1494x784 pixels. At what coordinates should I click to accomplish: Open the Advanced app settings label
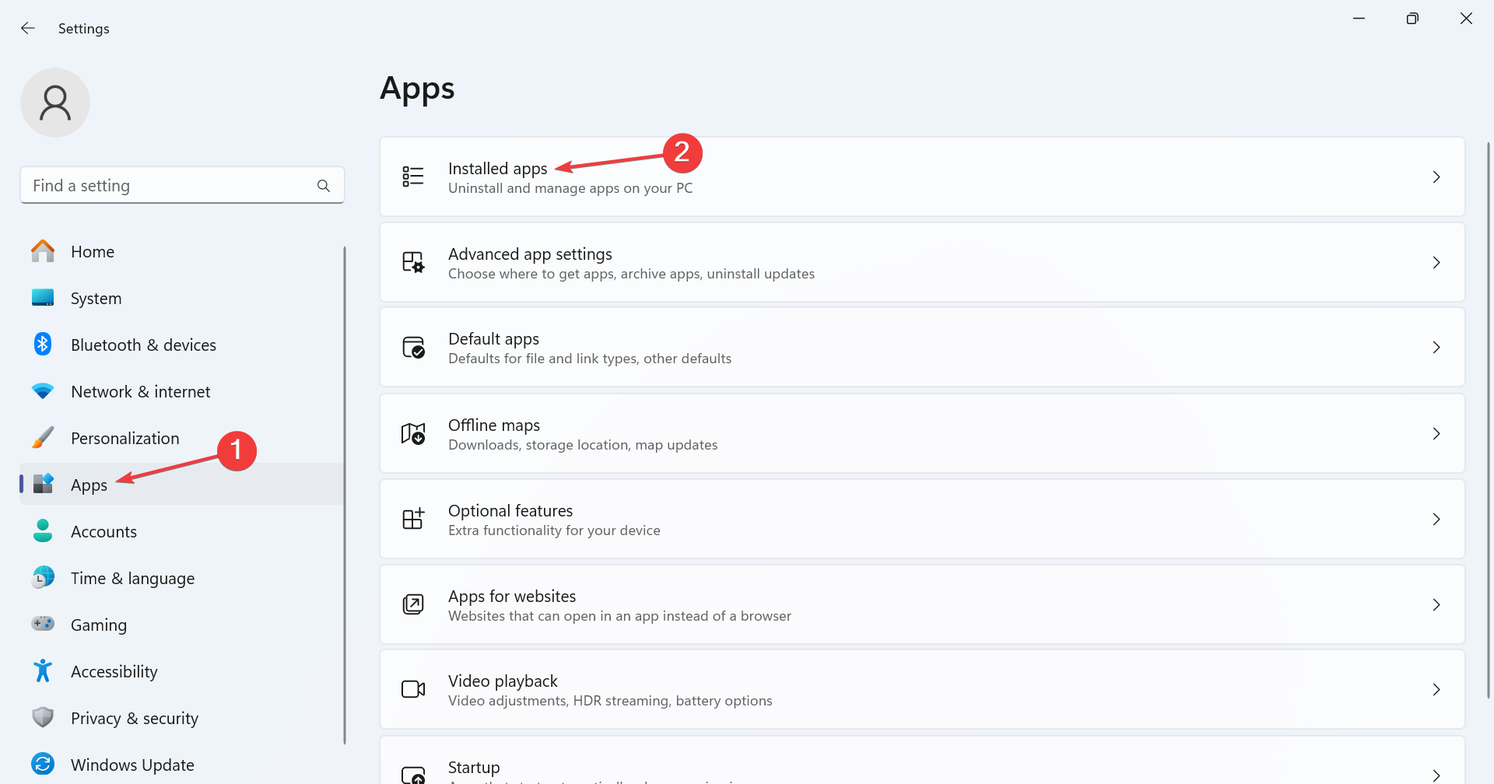(x=530, y=254)
